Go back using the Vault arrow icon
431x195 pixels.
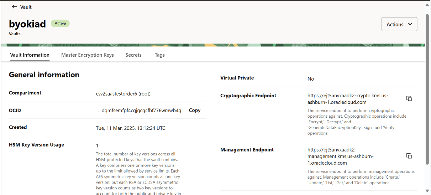(14, 7)
